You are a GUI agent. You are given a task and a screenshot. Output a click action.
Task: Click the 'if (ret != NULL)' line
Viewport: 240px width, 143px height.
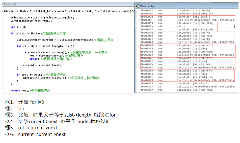click(x=41, y=75)
